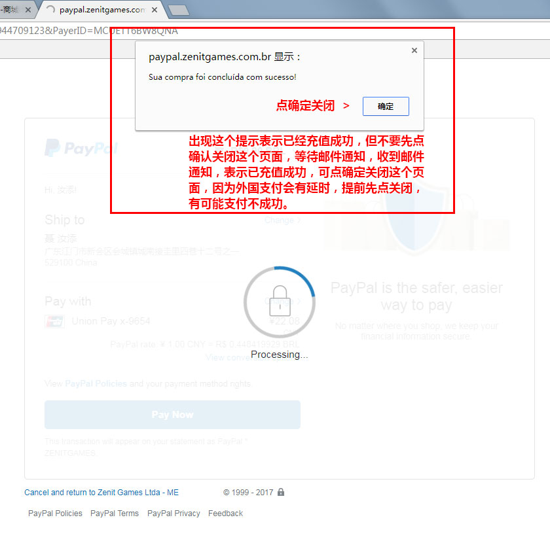
Task: Open the footer PayPal Policies link
Action: [x=55, y=514]
